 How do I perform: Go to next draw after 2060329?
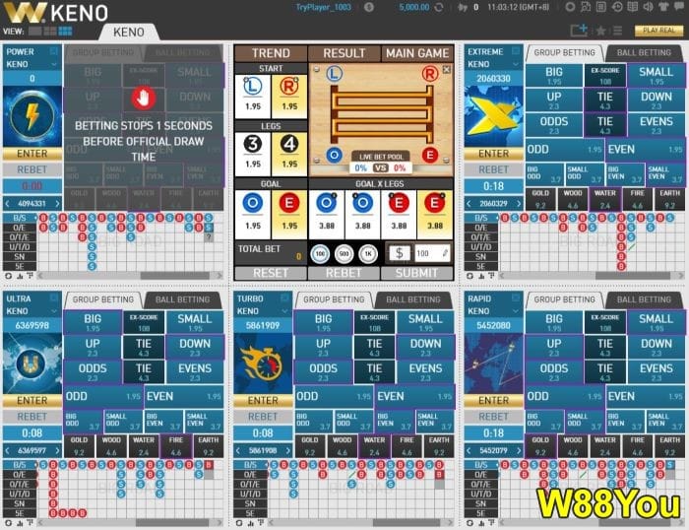pos(519,204)
